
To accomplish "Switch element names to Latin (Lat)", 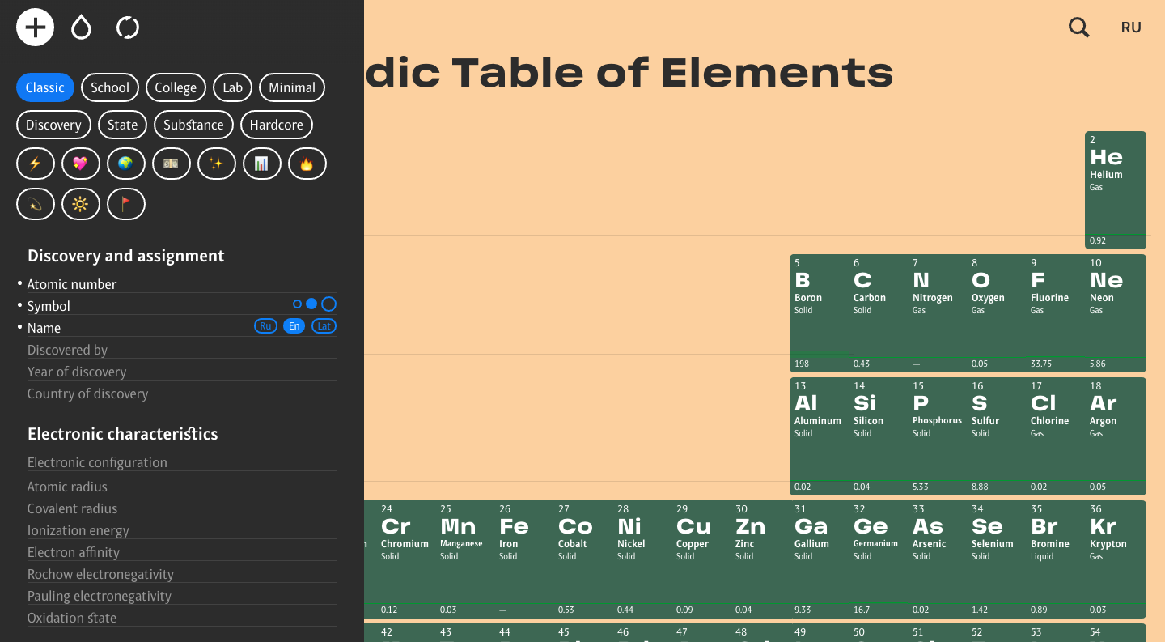I will tap(324, 326).
